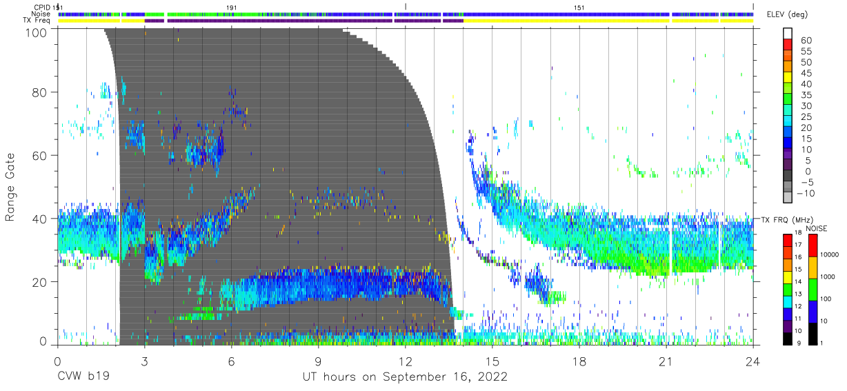Click the "ELEV (deg)" legend title
Image resolution: width=847 pixels, height=391 pixels.
point(788,14)
